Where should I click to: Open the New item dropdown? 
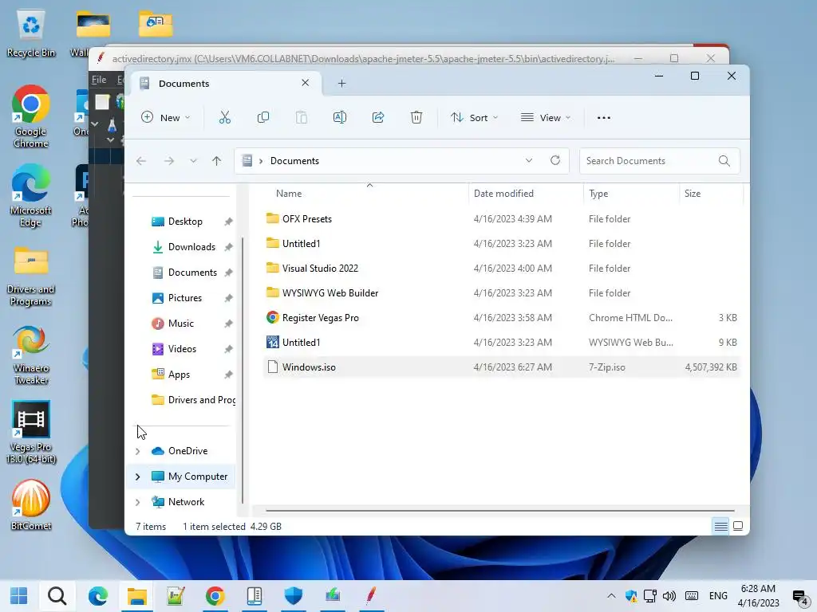pos(166,118)
